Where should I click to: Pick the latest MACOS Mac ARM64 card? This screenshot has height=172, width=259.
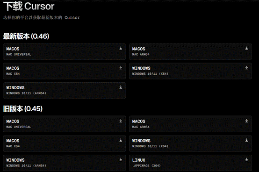(190, 52)
